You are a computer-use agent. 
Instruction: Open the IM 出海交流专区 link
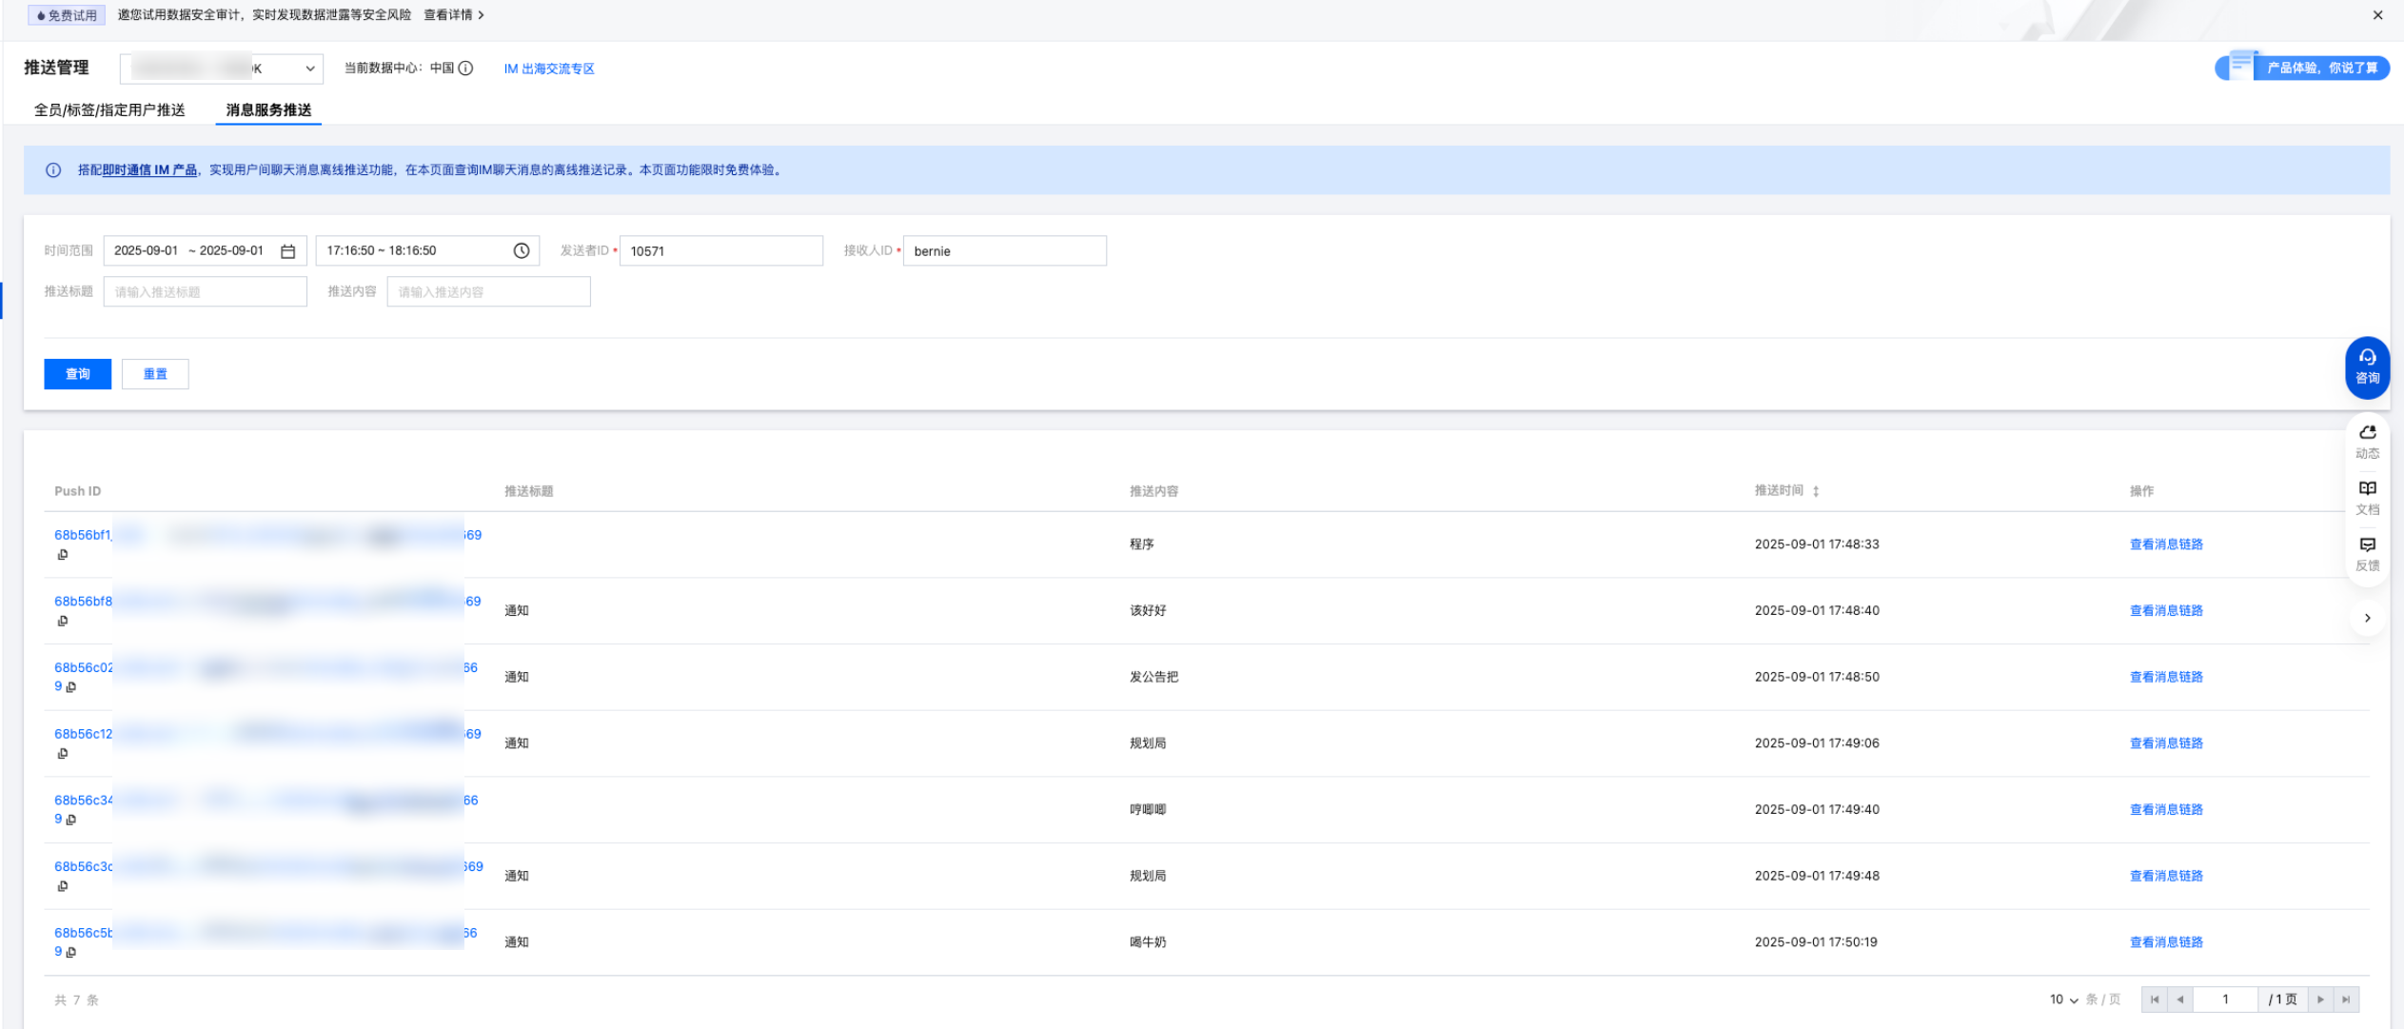548,69
